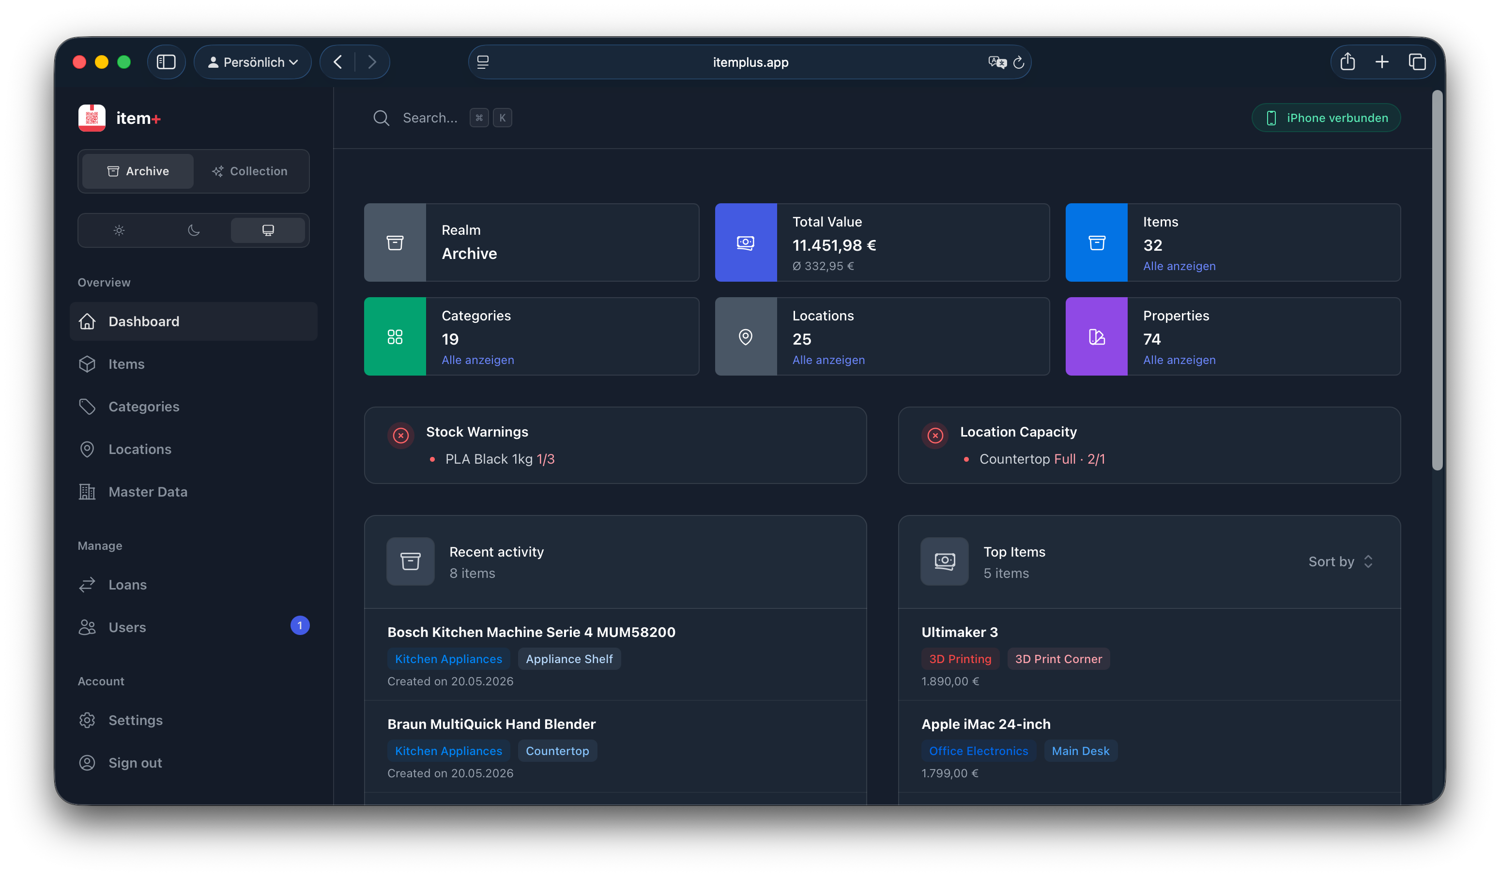Click Alle anzeigen under Categories
Screen dimensions: 1500x877
(477, 360)
